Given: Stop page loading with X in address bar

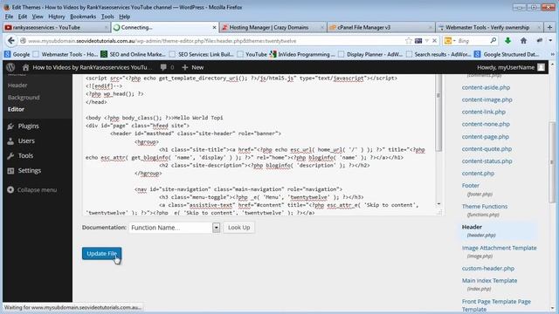Looking at the screenshot, I should (435, 41).
